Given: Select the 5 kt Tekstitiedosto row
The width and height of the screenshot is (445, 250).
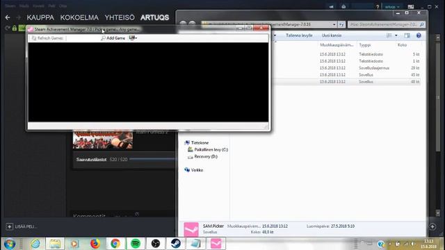Looking at the screenshot, I should tap(347, 54).
